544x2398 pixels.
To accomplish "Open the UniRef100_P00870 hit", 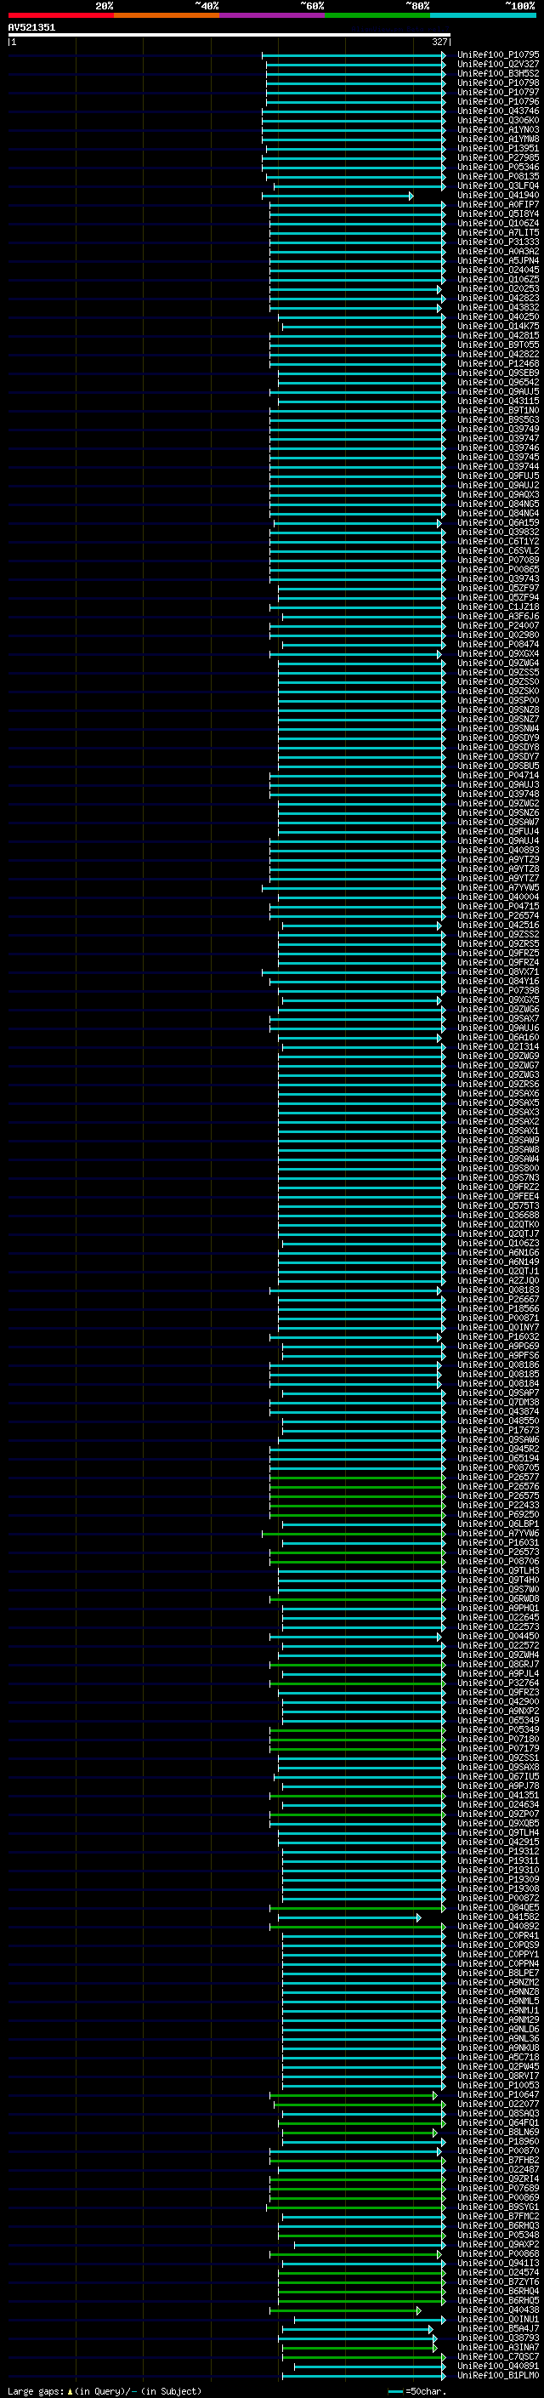I will (498, 2150).
